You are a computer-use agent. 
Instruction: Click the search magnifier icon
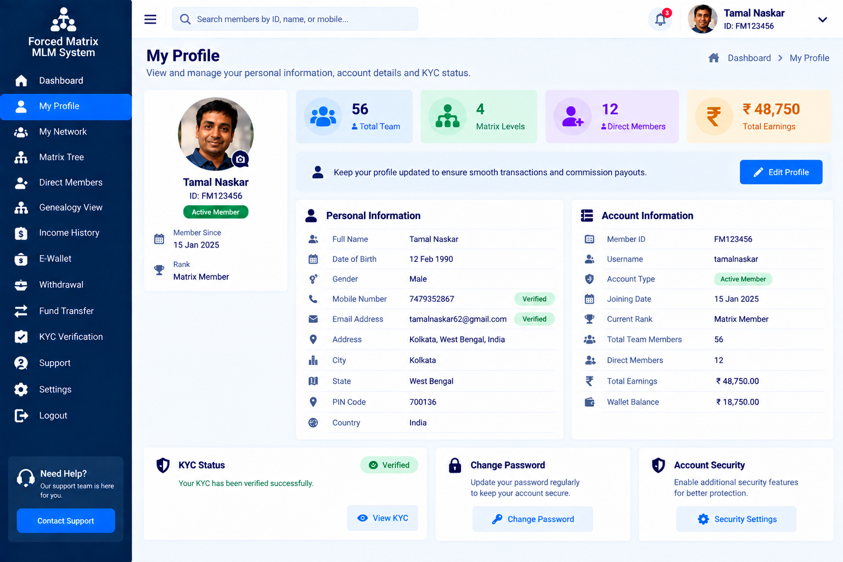[x=186, y=19]
